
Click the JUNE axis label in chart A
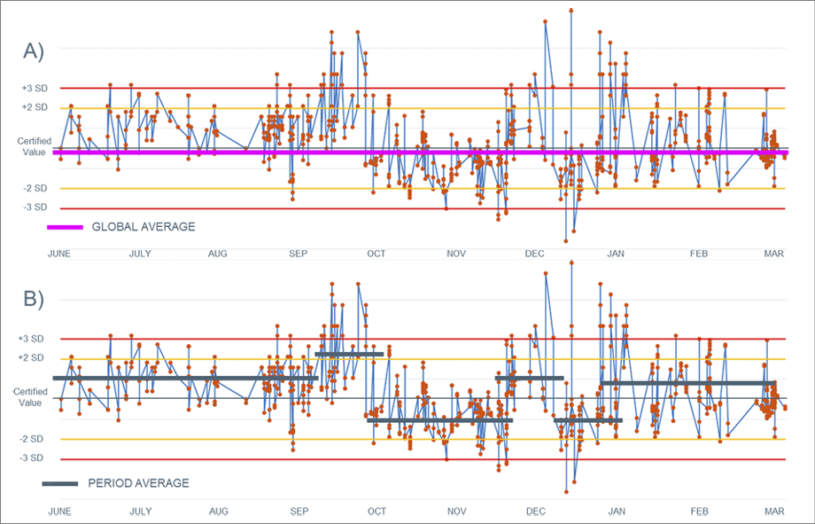click(x=59, y=254)
